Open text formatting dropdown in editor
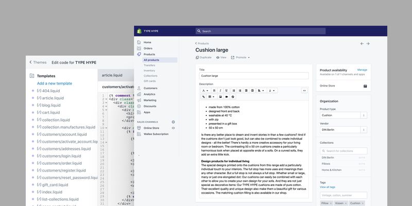Screen dimensions: 412x206 click(x=205, y=91)
